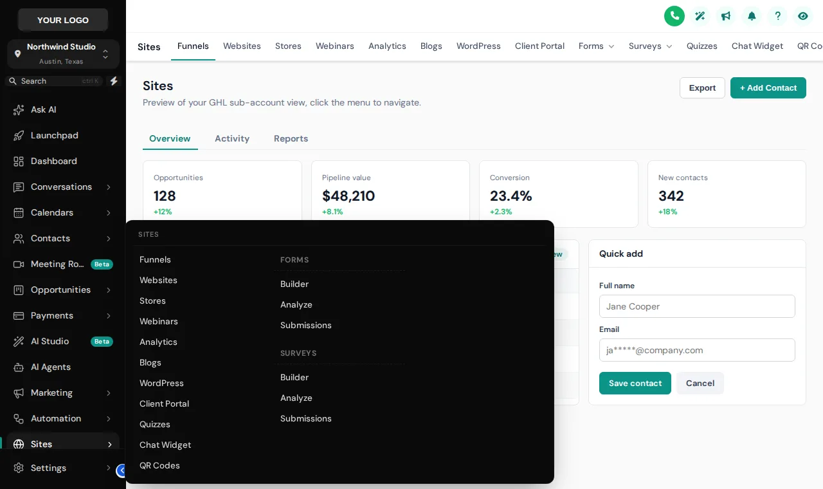The image size is (823, 489).
Task: Open Contacts in the sidebar
Action: (63, 238)
